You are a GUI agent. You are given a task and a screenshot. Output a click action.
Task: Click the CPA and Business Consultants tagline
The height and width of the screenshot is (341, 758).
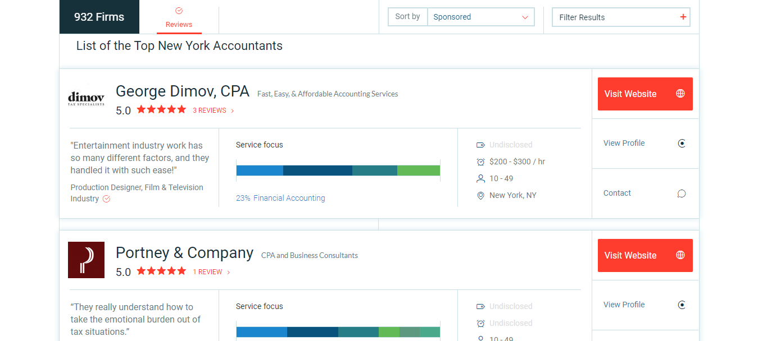310,255
